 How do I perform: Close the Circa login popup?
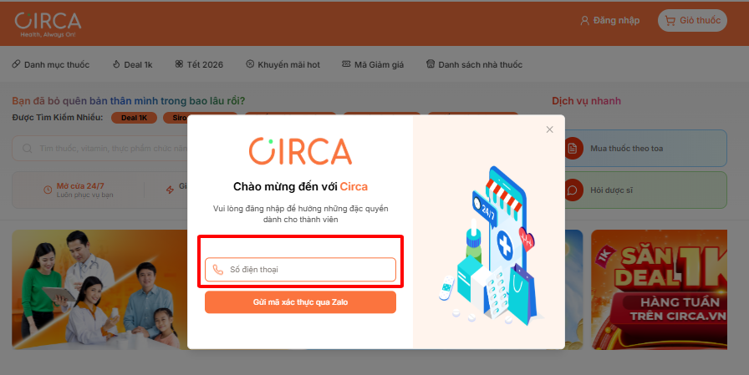point(549,129)
